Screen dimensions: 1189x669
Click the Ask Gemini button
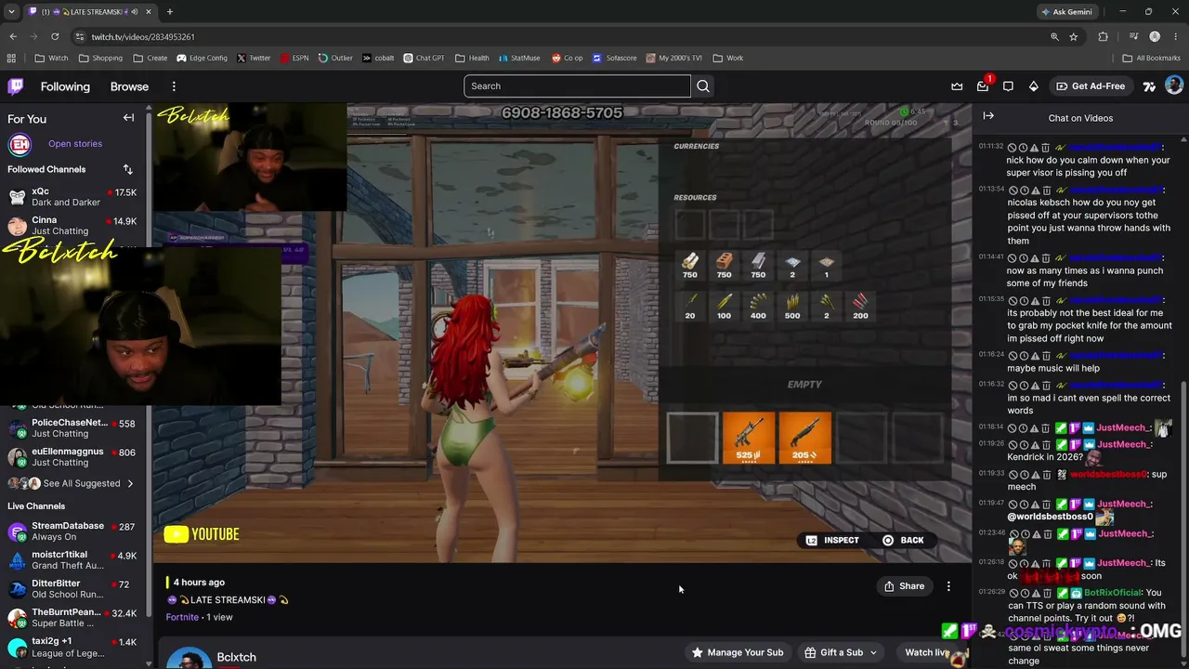(x=1065, y=12)
